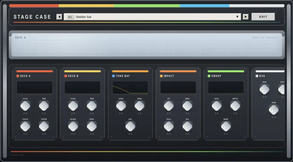
Task: Click the Deck A Pitch knob
Action: tap(25, 105)
